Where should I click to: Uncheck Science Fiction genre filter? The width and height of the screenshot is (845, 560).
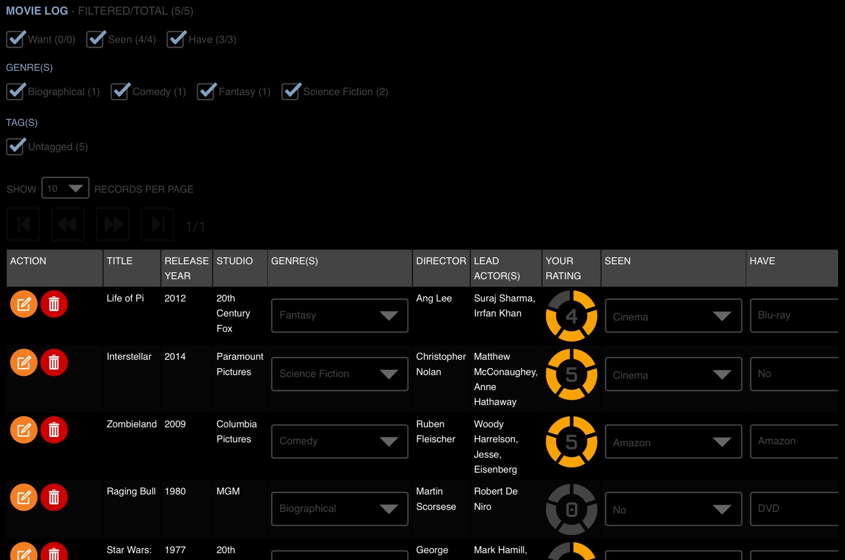click(291, 91)
